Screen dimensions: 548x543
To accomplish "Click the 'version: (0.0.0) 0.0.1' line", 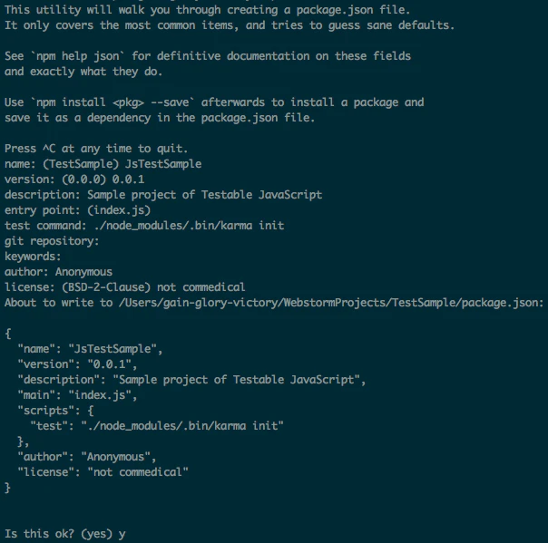I will point(74,179).
